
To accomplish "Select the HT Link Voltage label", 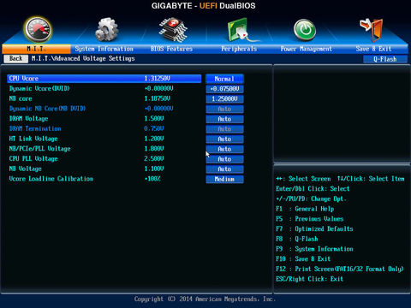I will [x=33, y=139].
